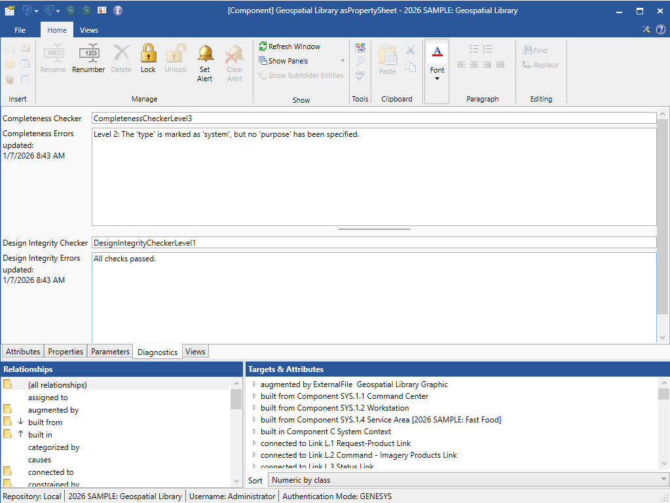Click the green forward navigation arrow
670x503 pixels.
pos(86,10)
